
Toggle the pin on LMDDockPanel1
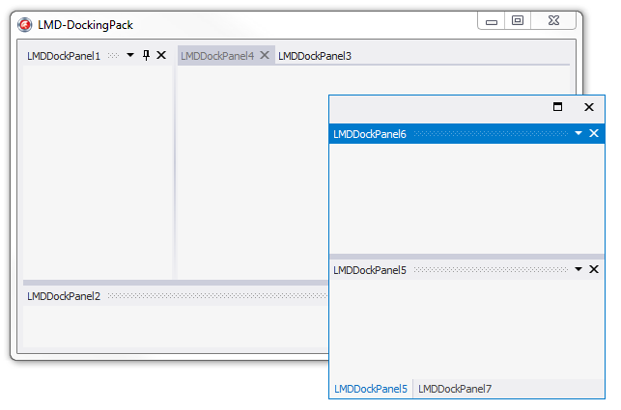[146, 55]
